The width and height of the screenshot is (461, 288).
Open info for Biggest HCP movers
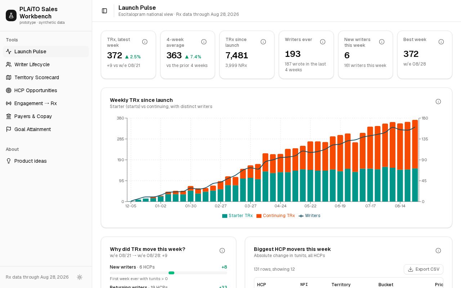click(438, 251)
